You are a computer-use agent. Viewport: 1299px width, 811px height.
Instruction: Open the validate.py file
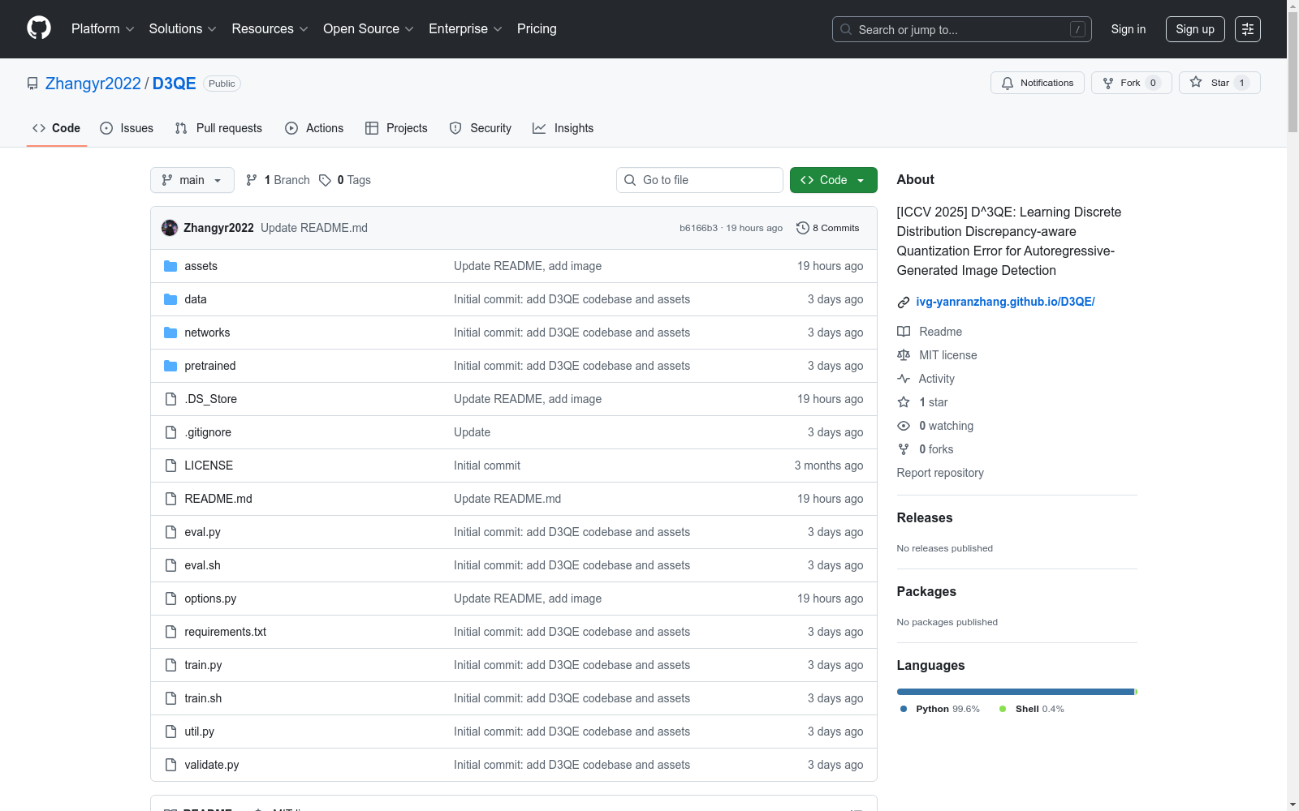212,765
